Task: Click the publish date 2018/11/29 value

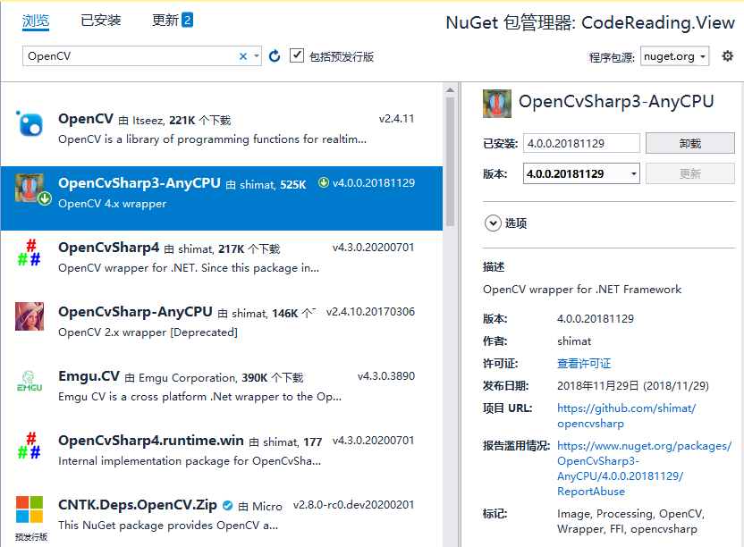Action: 633,386
